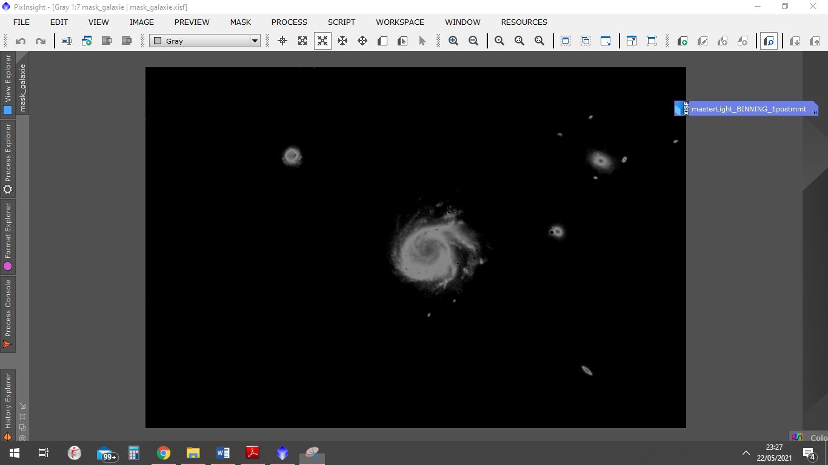Activate the pan four-arrow tool

point(342,41)
